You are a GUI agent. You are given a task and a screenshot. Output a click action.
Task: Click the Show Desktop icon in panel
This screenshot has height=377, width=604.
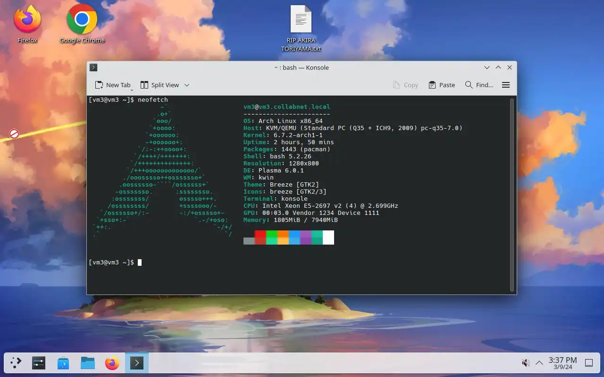(589, 363)
